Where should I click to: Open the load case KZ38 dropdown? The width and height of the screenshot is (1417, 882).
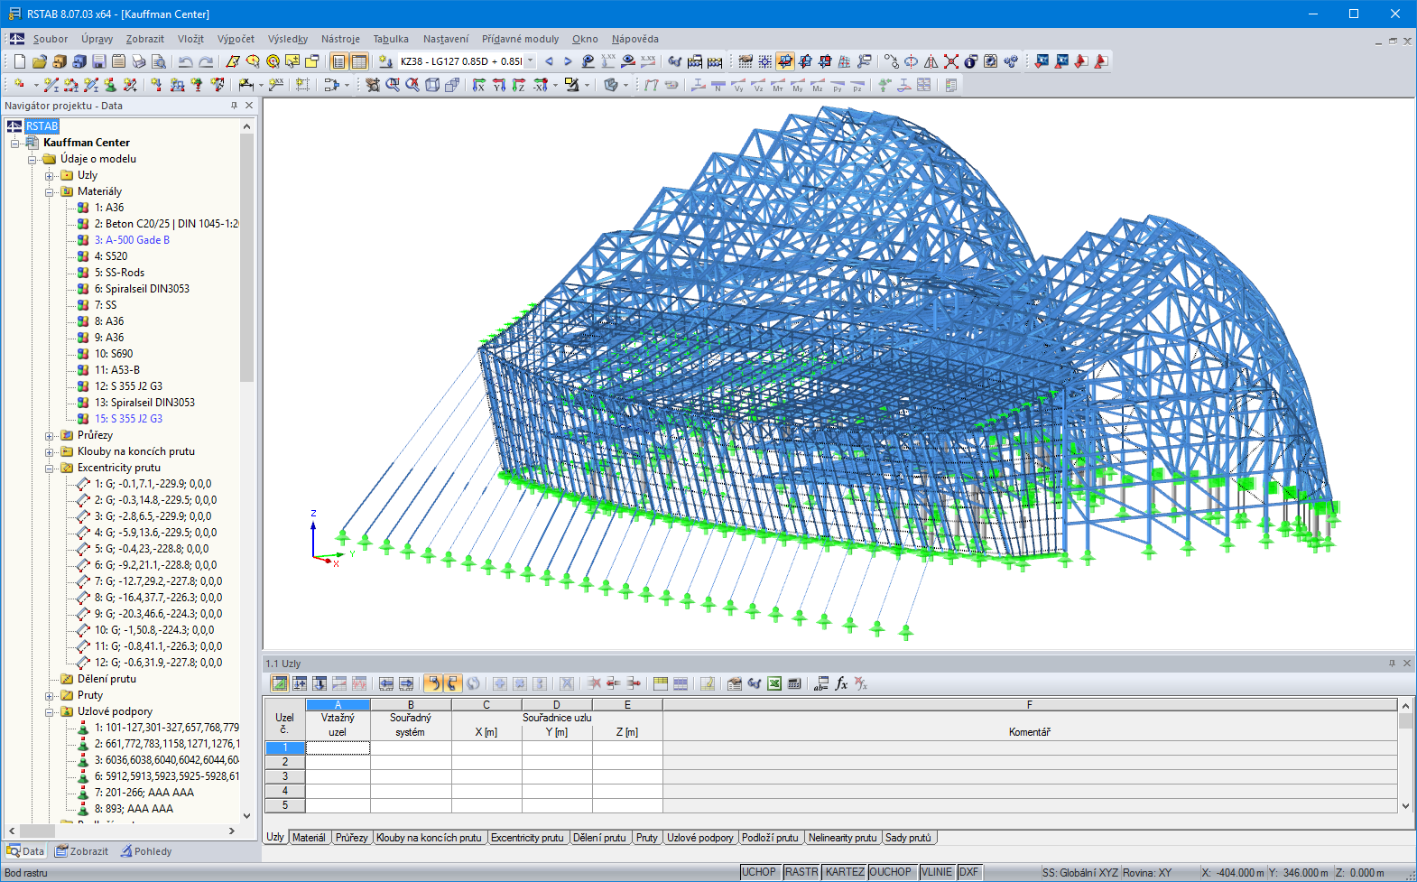tap(530, 61)
